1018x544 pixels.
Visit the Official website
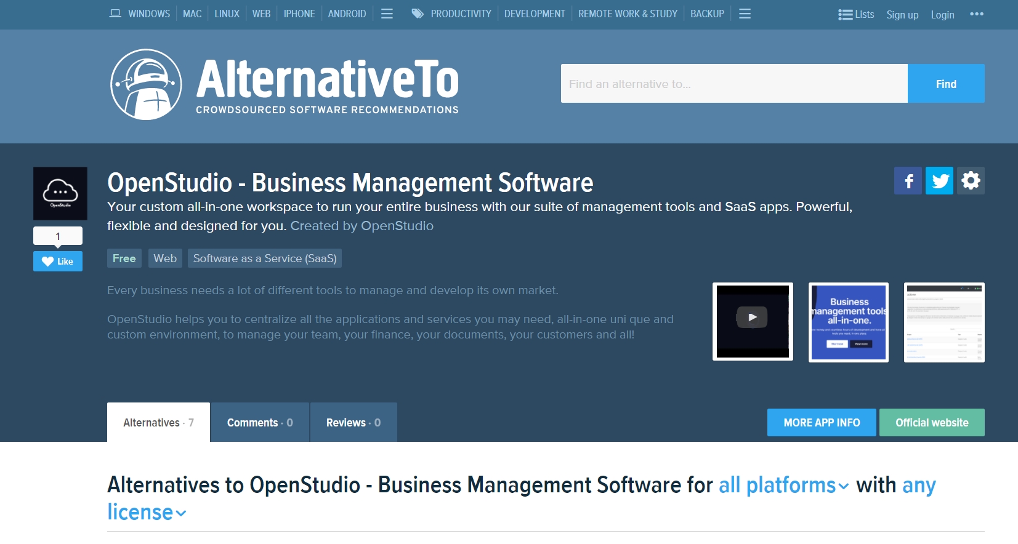932,423
